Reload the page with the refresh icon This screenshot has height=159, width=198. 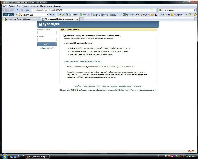(x=17, y=10)
